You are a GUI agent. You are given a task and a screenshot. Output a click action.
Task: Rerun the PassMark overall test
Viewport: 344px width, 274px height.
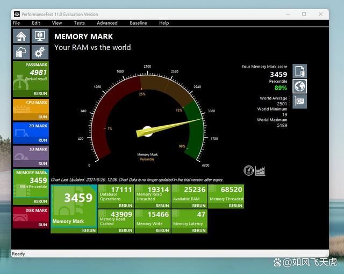click(41, 93)
